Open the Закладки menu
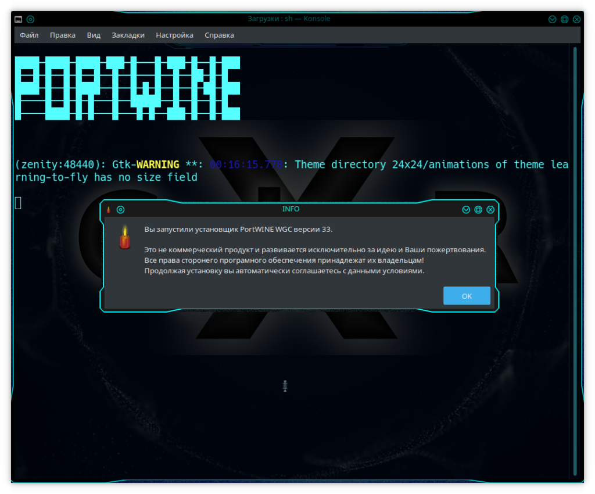The image size is (595, 494). [x=128, y=35]
